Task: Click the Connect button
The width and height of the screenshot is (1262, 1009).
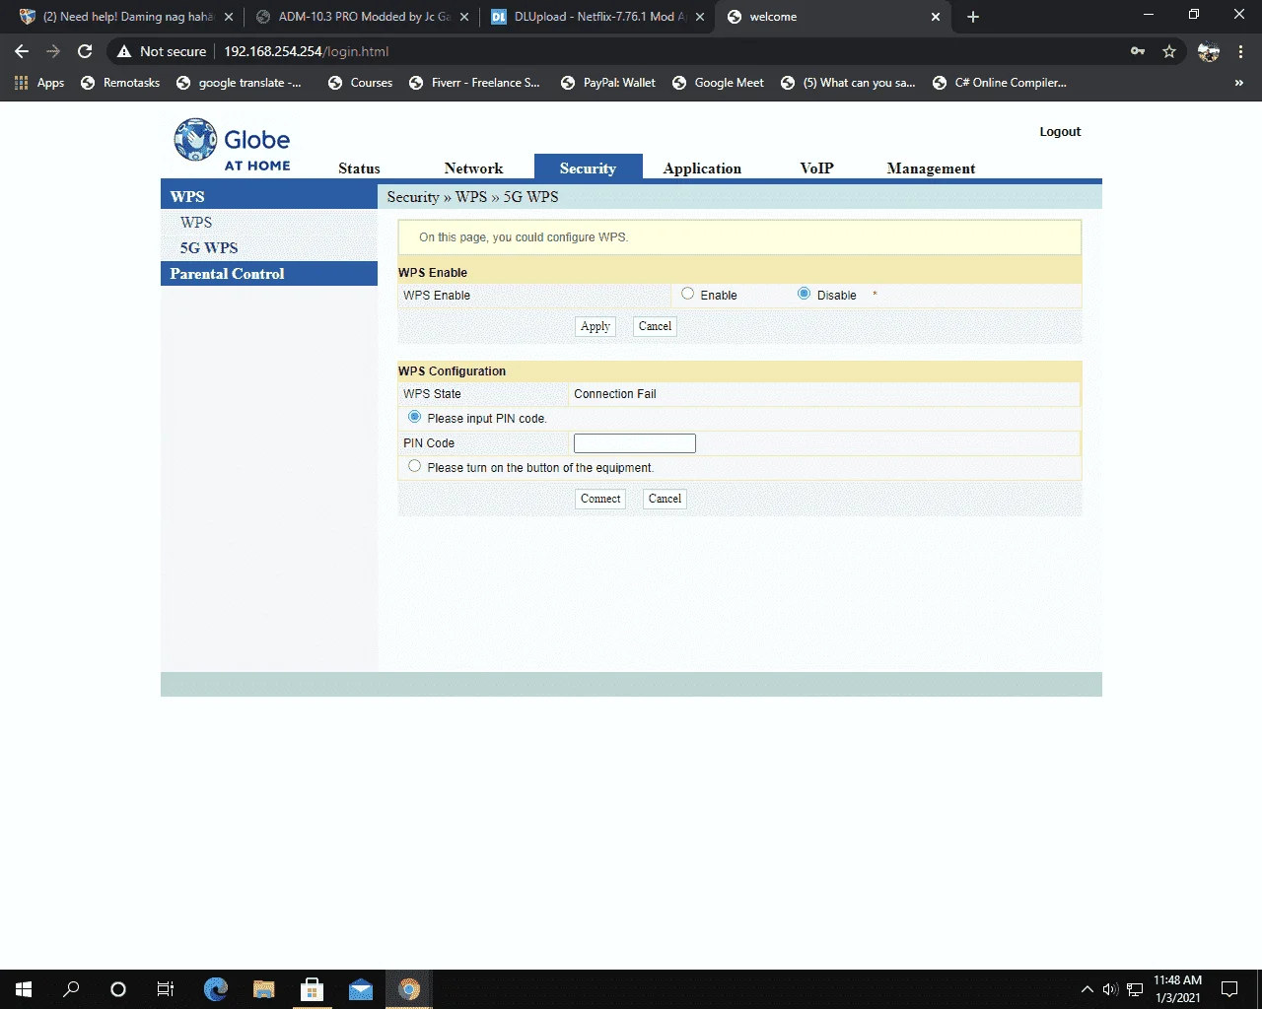Action: click(x=600, y=499)
